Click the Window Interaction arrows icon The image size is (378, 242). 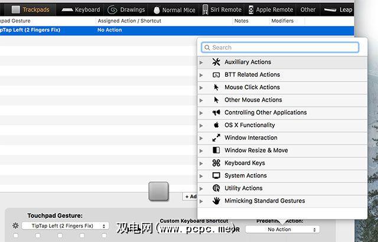216,138
